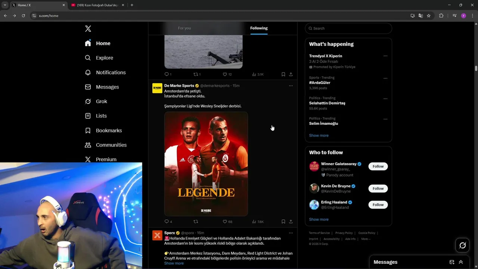478x269 pixels.
Task: Open Premium in sidebar
Action: pyautogui.click(x=101, y=159)
